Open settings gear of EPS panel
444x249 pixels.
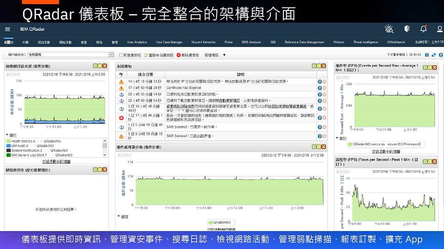(430, 67)
